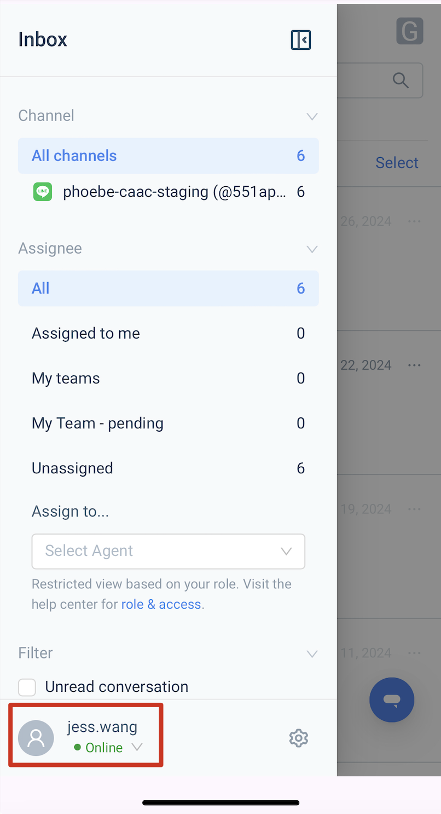Select All channels
The image size is (441, 814).
click(x=169, y=156)
